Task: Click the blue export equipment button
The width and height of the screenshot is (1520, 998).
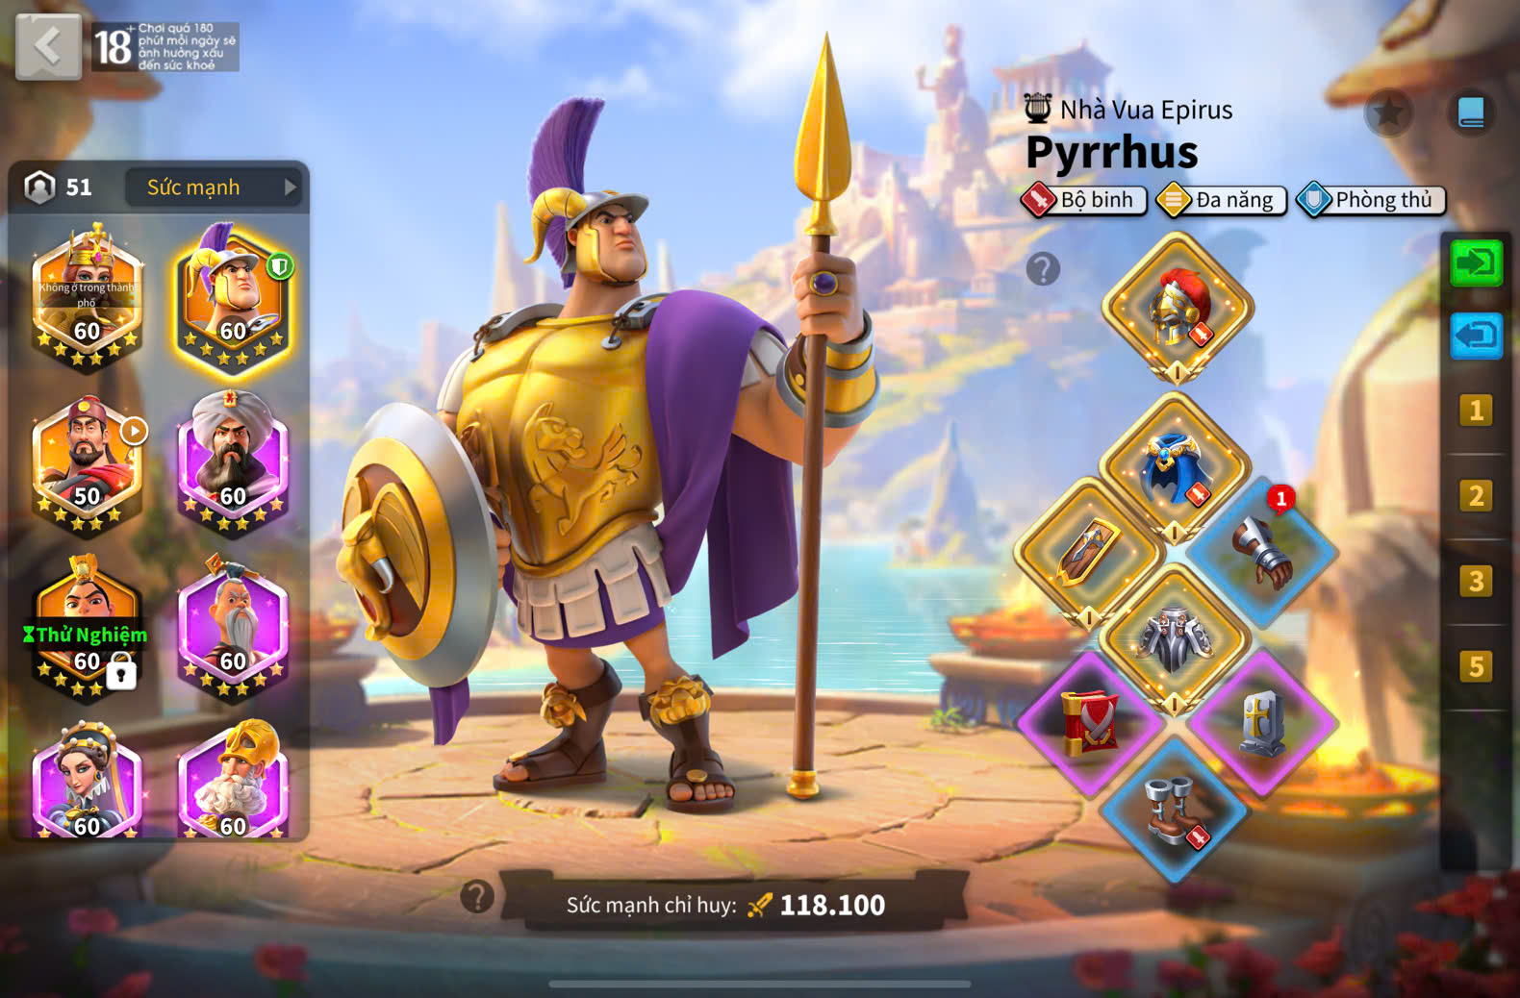Action: pos(1476,336)
